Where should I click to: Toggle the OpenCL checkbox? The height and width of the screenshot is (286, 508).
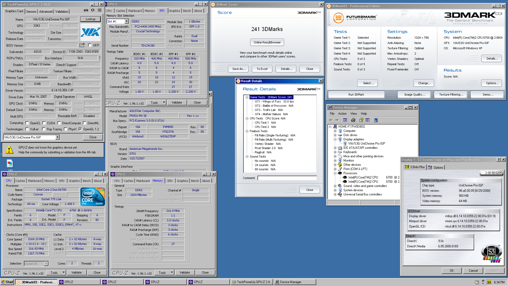point(27,123)
